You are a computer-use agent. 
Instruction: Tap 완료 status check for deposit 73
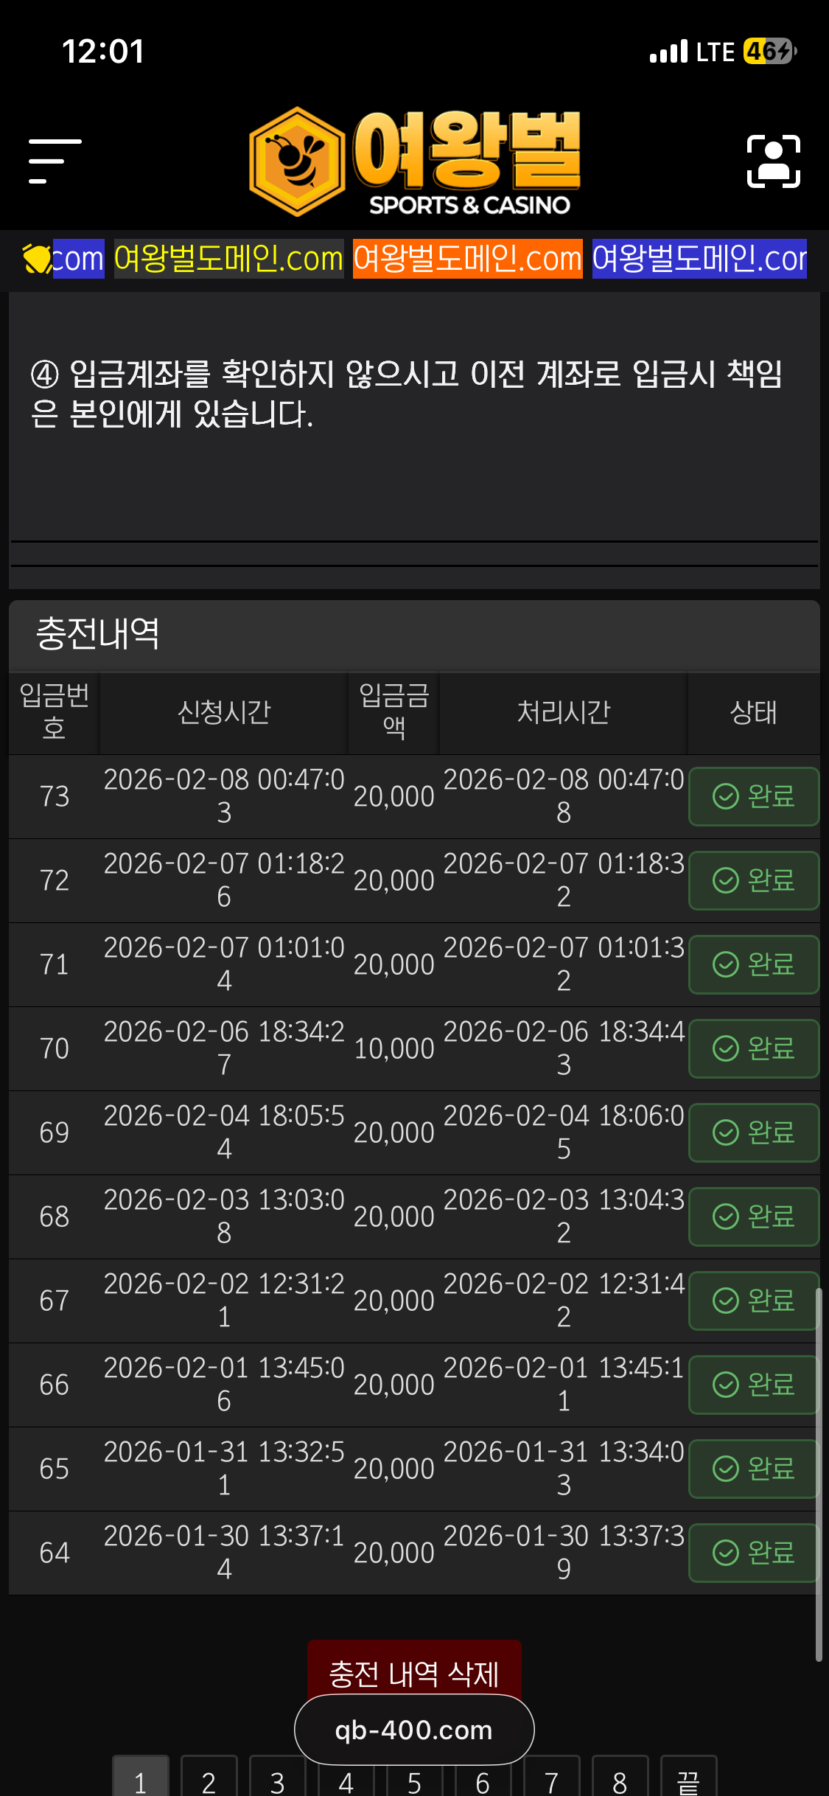tap(753, 796)
